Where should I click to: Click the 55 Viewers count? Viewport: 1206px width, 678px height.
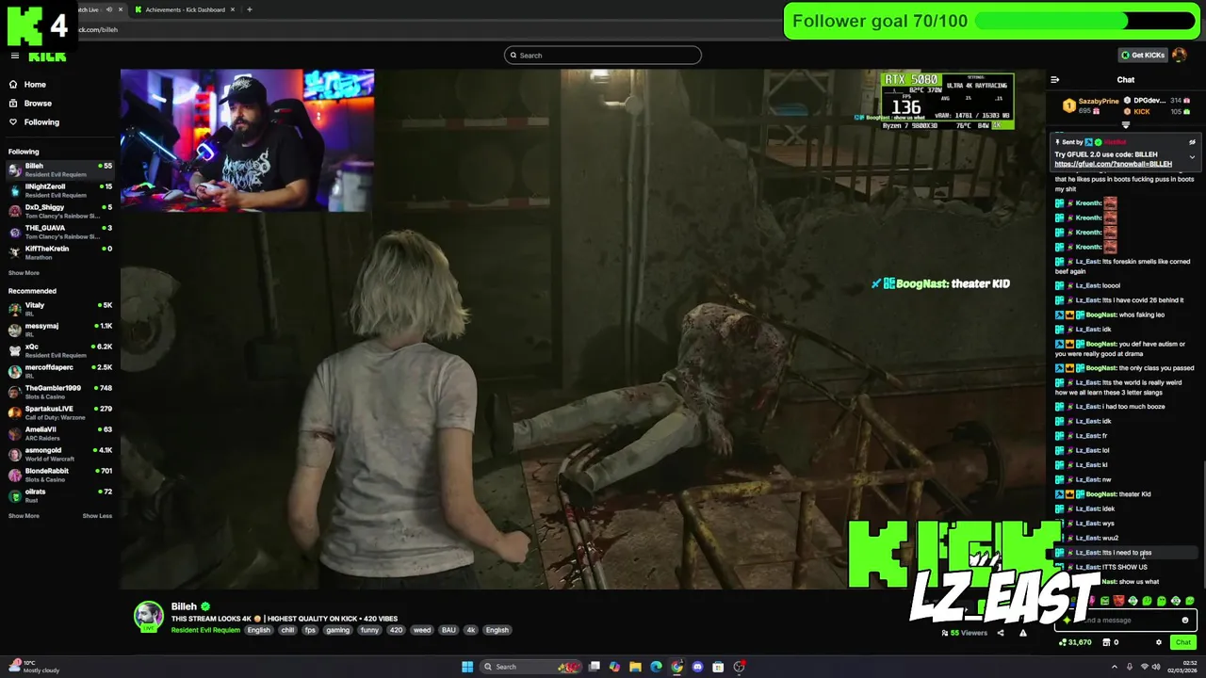[x=964, y=633]
